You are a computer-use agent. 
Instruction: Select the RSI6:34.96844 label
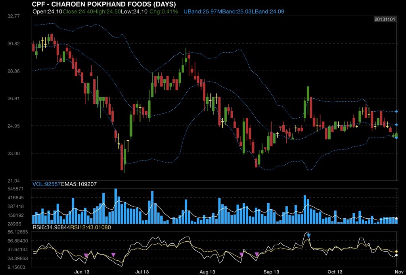tap(51, 227)
